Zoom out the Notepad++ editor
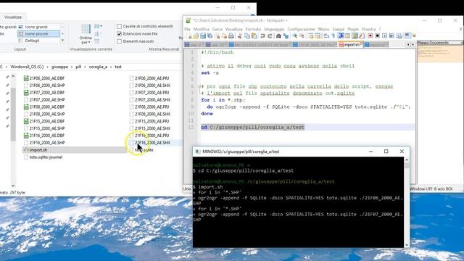The height and width of the screenshot is (261, 464). [302, 36]
